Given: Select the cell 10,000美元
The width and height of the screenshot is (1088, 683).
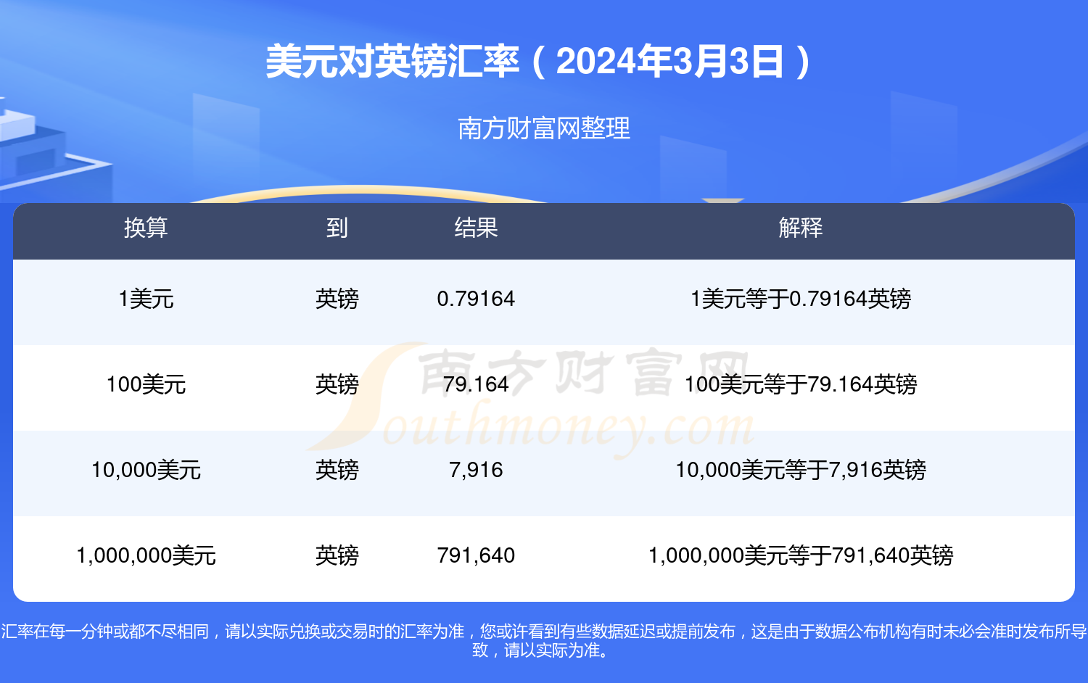Looking at the screenshot, I should tap(146, 470).
